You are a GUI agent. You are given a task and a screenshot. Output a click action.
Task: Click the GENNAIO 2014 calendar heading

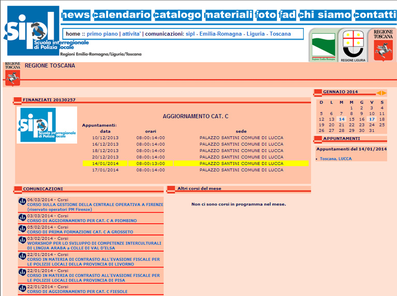(340, 92)
